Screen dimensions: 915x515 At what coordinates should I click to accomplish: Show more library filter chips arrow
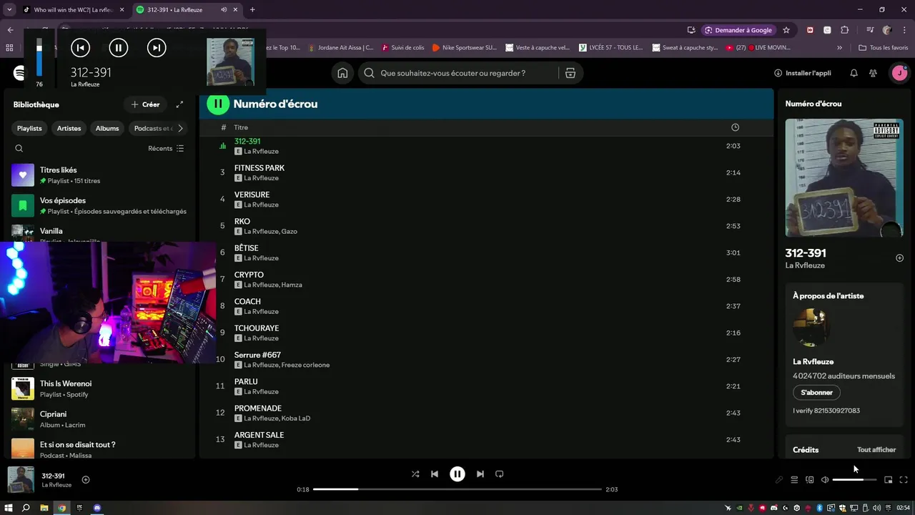point(180,128)
